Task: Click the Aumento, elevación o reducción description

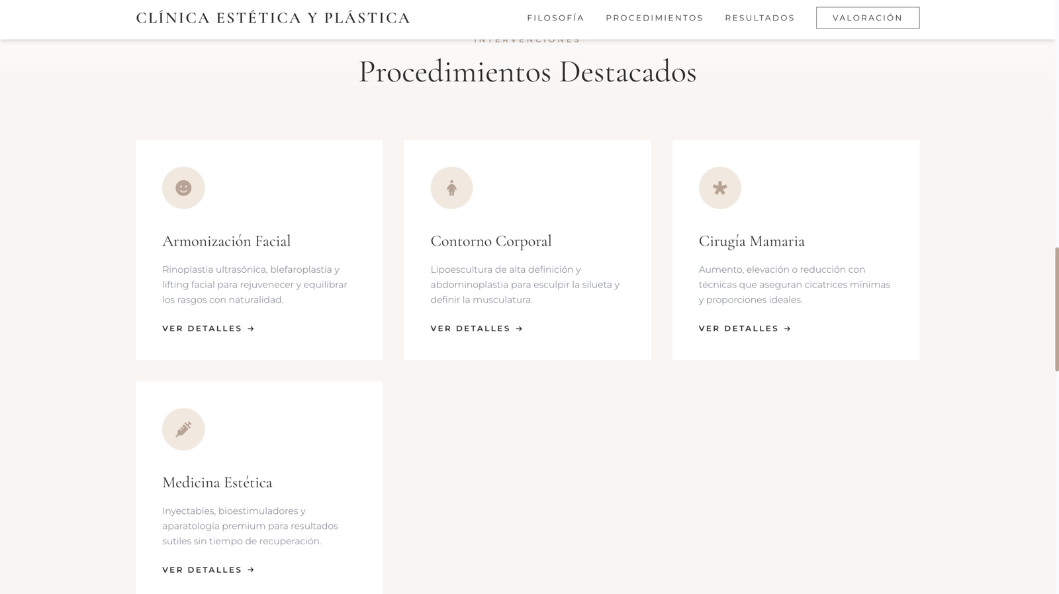Action: pyautogui.click(x=794, y=285)
